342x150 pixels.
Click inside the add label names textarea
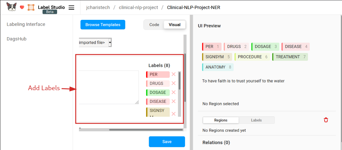pos(109,87)
